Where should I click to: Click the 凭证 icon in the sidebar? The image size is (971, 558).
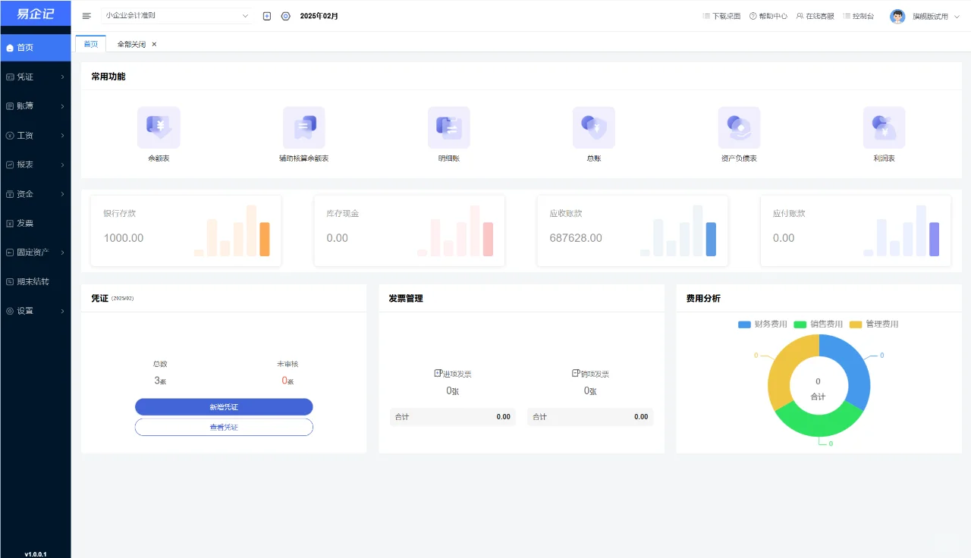click(x=10, y=77)
